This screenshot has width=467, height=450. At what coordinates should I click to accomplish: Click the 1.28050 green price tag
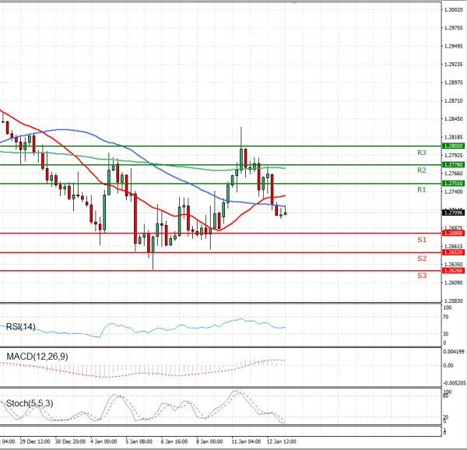coord(453,146)
